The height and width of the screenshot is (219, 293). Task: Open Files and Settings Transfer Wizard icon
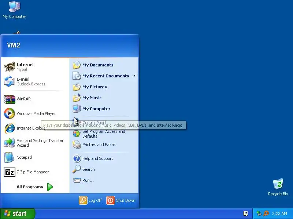pyautogui.click(x=10, y=143)
